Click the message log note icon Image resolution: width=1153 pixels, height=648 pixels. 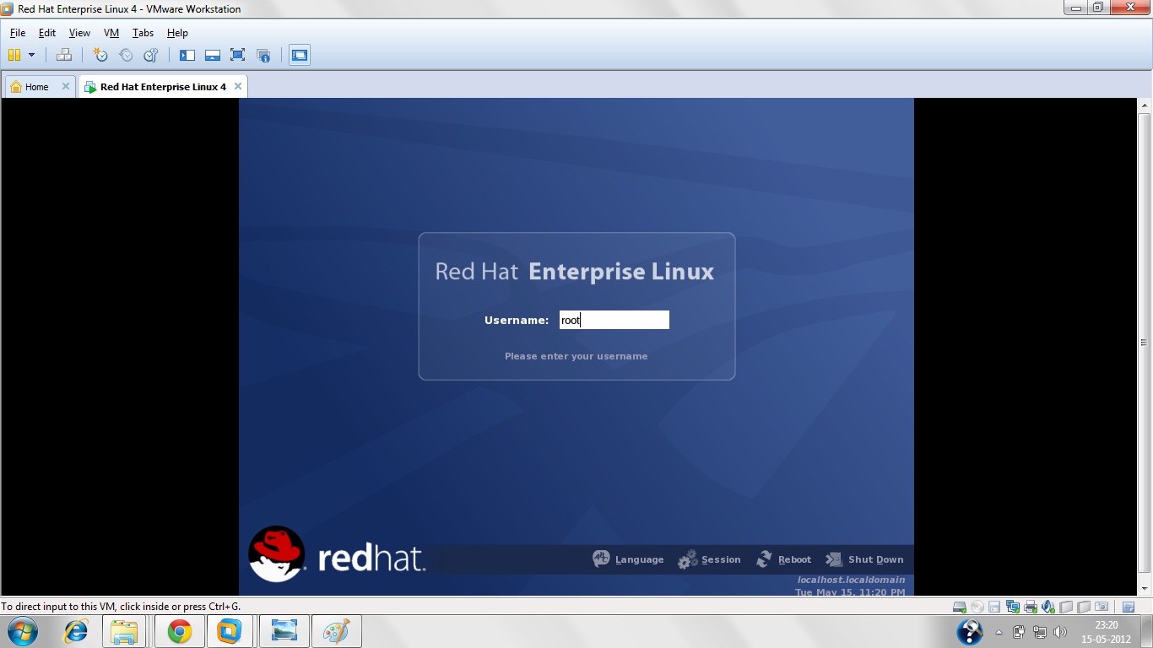click(1129, 607)
